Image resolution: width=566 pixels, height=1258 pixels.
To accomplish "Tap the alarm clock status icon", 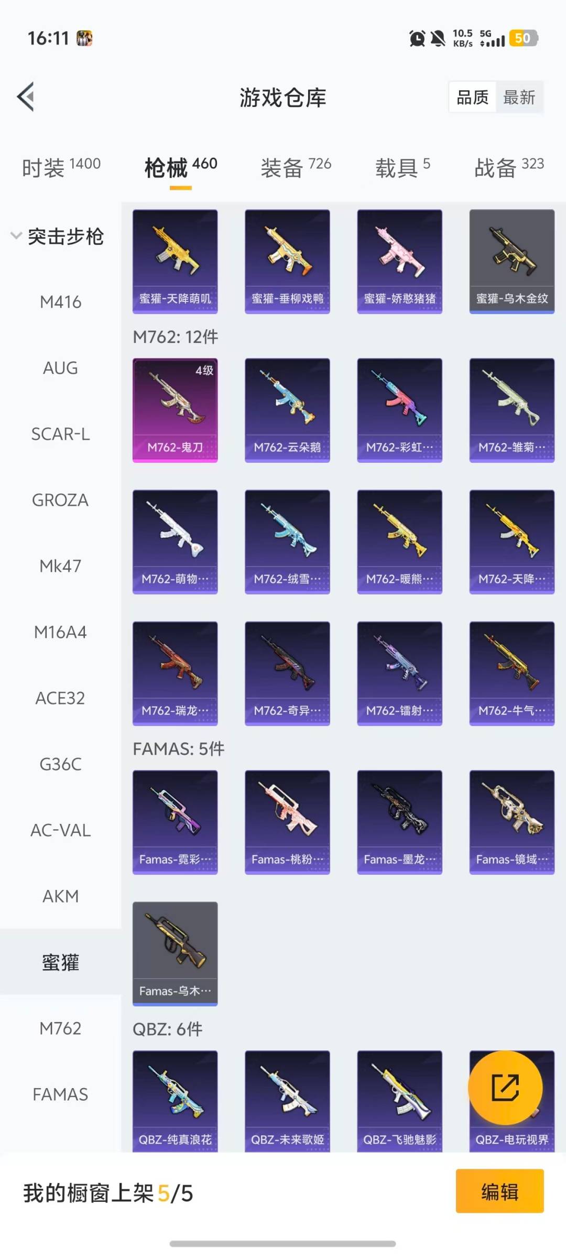I will click(x=417, y=38).
